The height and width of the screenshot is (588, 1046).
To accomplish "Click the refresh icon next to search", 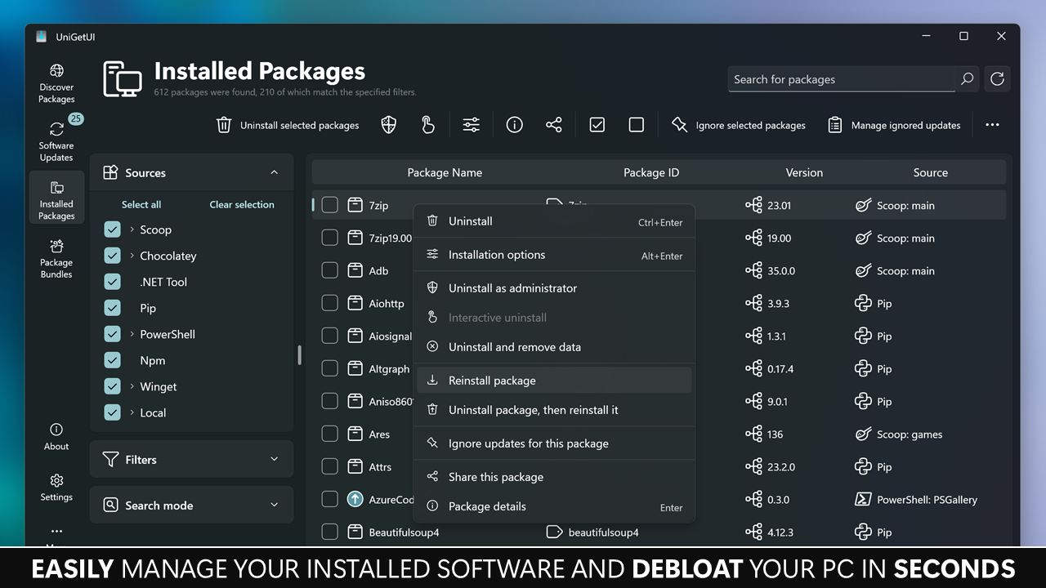I will click(997, 78).
